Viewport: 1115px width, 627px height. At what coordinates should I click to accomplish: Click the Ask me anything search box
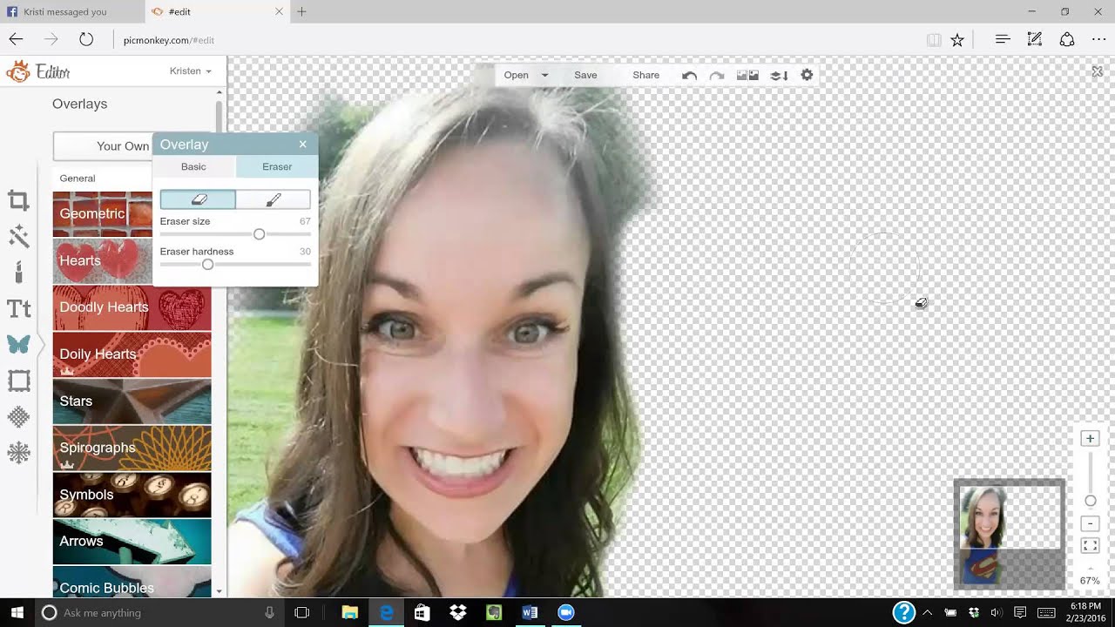pyautogui.click(x=159, y=612)
